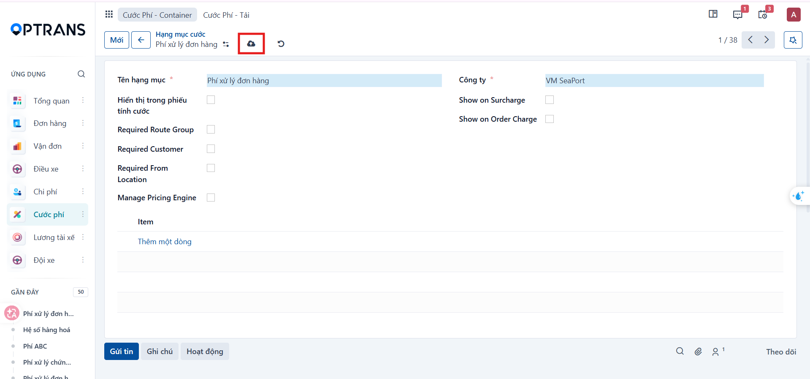Viewport: 810px width, 379px height.
Task: Click the followers person icon
Action: (716, 352)
